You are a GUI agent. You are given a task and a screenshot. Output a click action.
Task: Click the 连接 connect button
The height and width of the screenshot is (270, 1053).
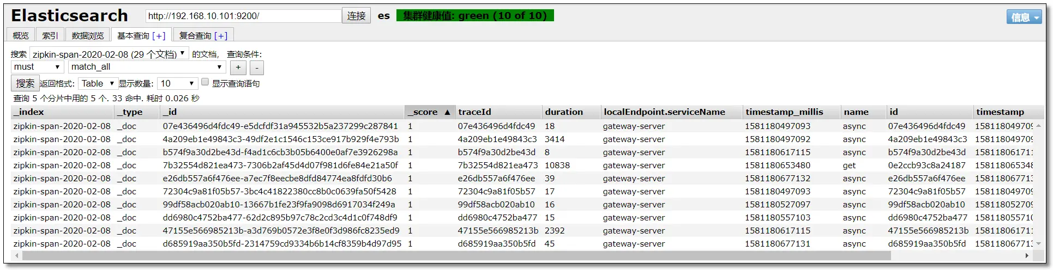coord(356,16)
